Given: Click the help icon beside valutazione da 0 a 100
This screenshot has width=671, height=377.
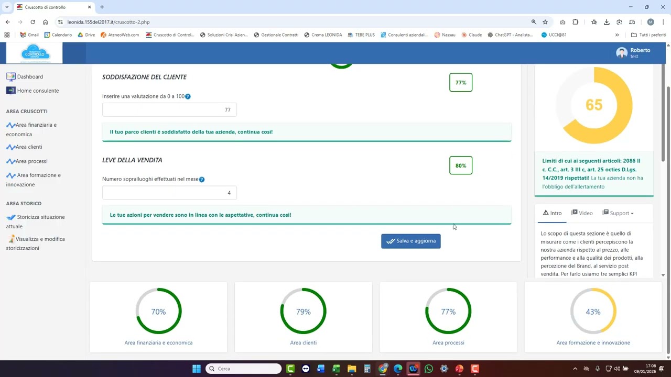Looking at the screenshot, I should pyautogui.click(x=188, y=97).
